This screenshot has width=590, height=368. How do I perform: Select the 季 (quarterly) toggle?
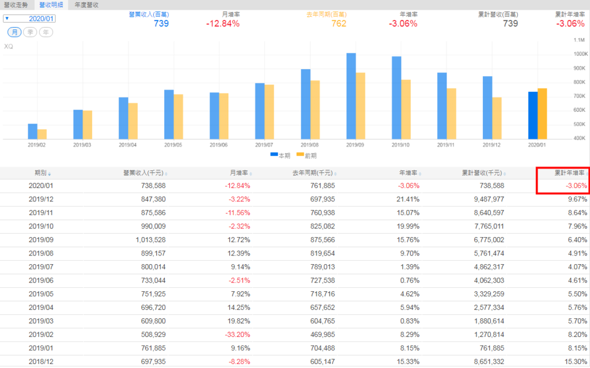(30, 32)
